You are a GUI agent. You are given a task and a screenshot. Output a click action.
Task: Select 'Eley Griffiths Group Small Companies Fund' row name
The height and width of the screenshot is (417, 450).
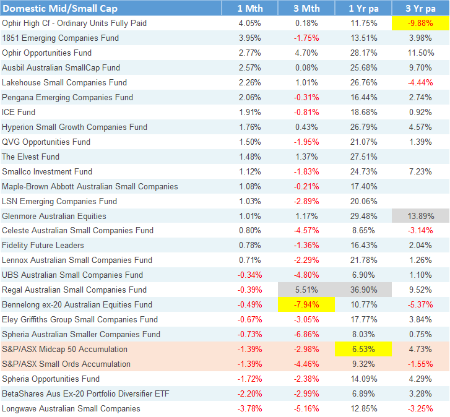point(80,319)
